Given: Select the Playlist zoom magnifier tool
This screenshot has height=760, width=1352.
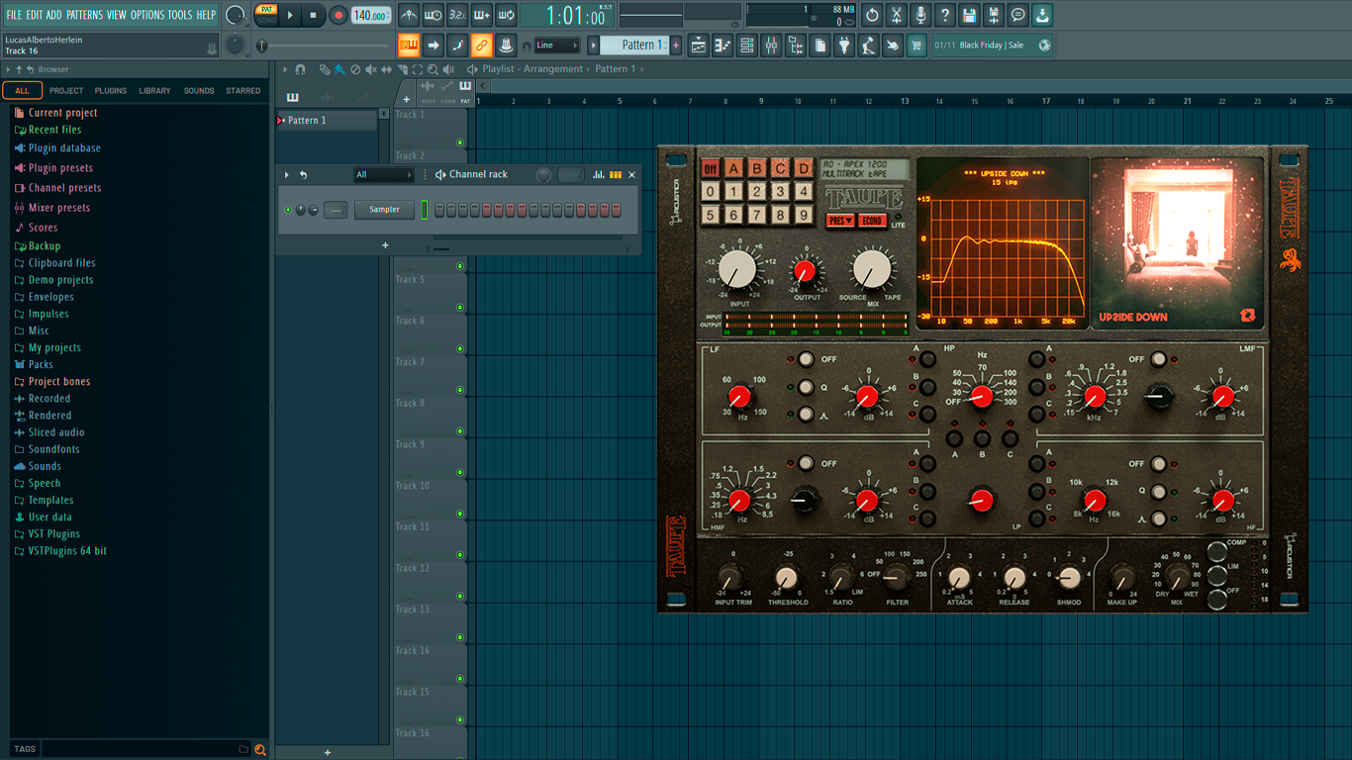Looking at the screenshot, I should [x=433, y=69].
